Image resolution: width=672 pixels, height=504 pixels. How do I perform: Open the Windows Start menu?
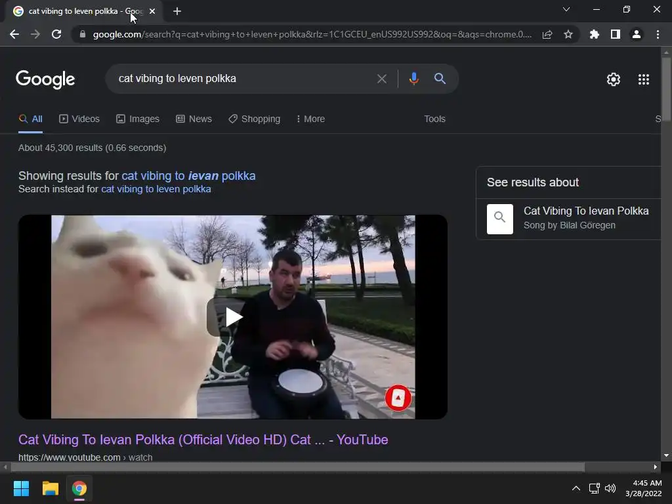click(x=21, y=488)
